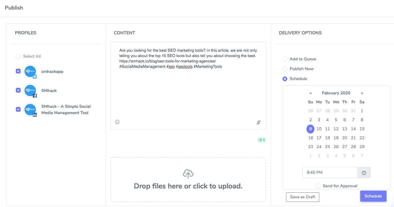
Task: Select the highlighted date 9 in calendar
Action: pyautogui.click(x=311, y=129)
